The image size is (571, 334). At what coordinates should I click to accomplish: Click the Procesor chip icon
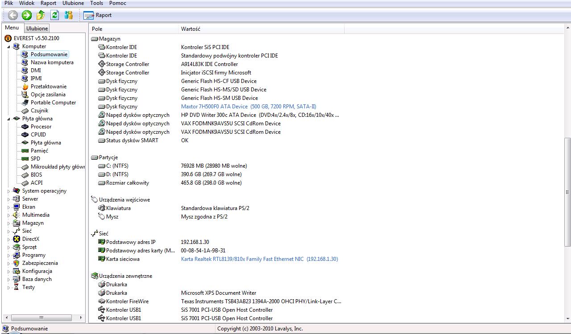coord(25,127)
